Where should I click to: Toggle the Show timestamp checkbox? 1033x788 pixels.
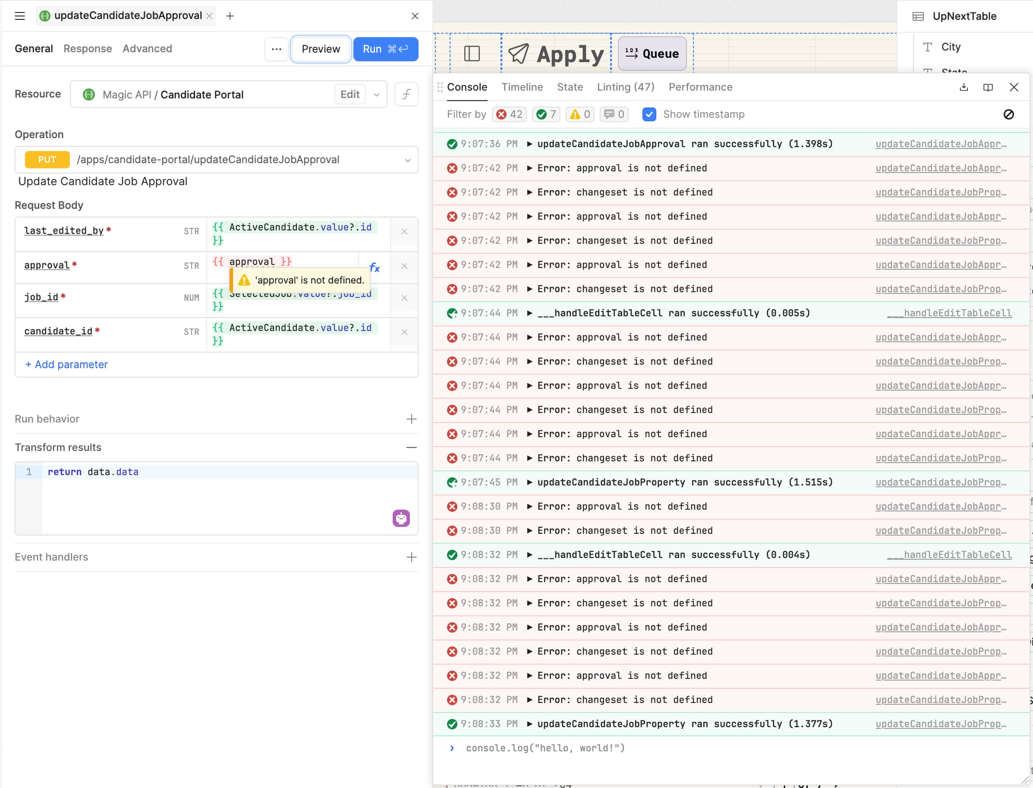point(649,114)
